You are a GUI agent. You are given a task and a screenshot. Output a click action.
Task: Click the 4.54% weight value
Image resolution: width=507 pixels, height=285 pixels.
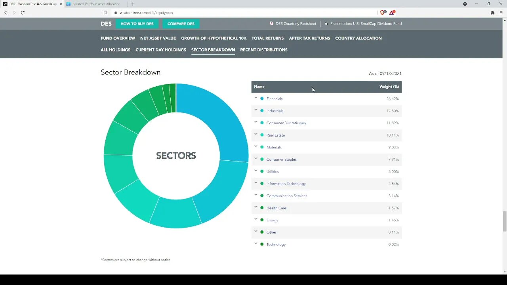coord(394,184)
